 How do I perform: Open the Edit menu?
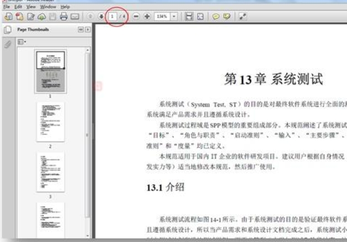pos(18,7)
